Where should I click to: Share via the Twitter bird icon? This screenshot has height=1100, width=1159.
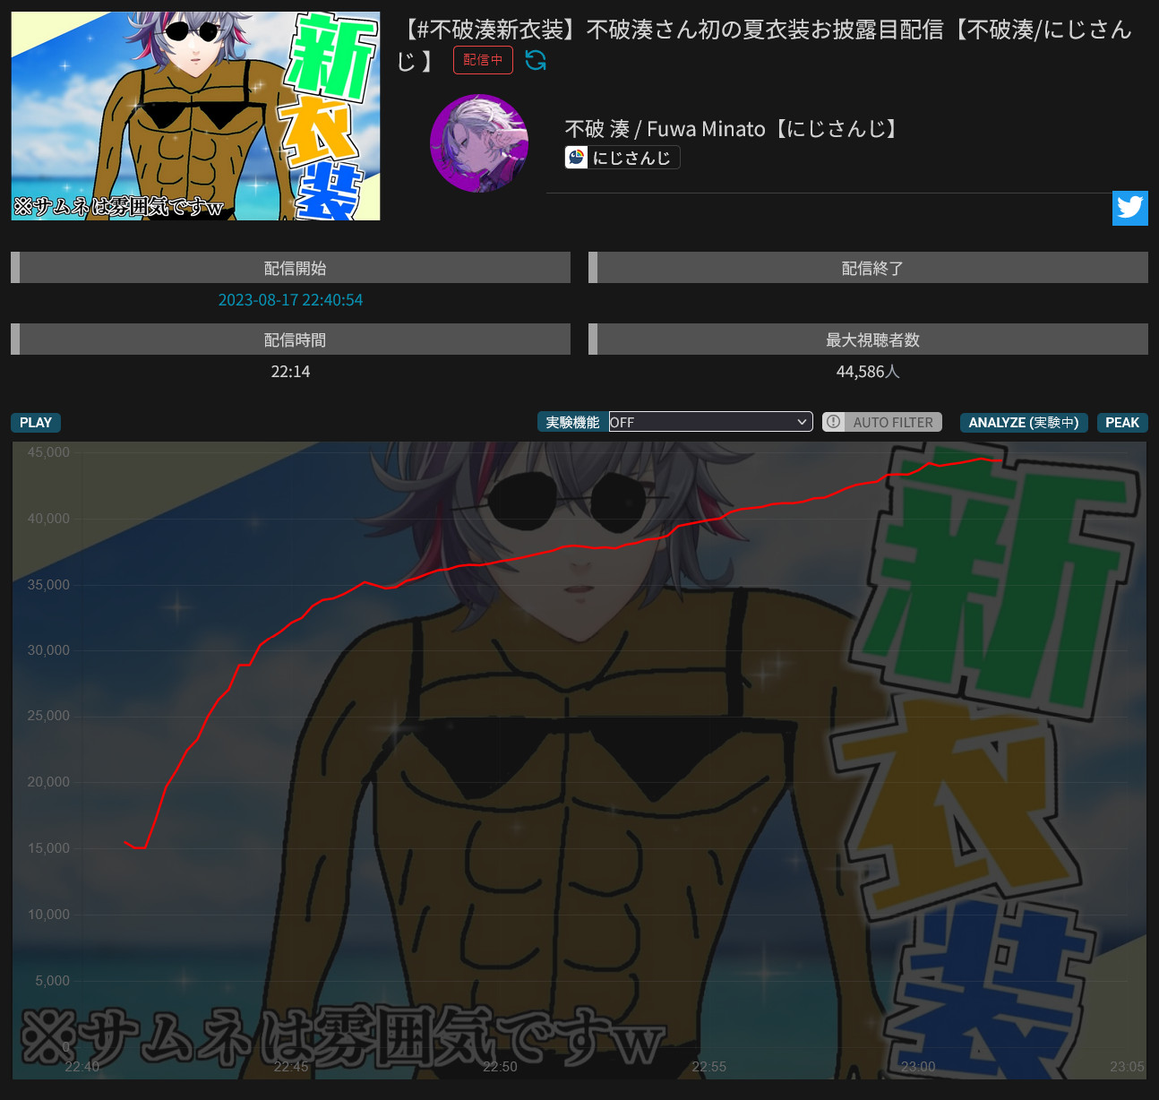click(x=1130, y=208)
